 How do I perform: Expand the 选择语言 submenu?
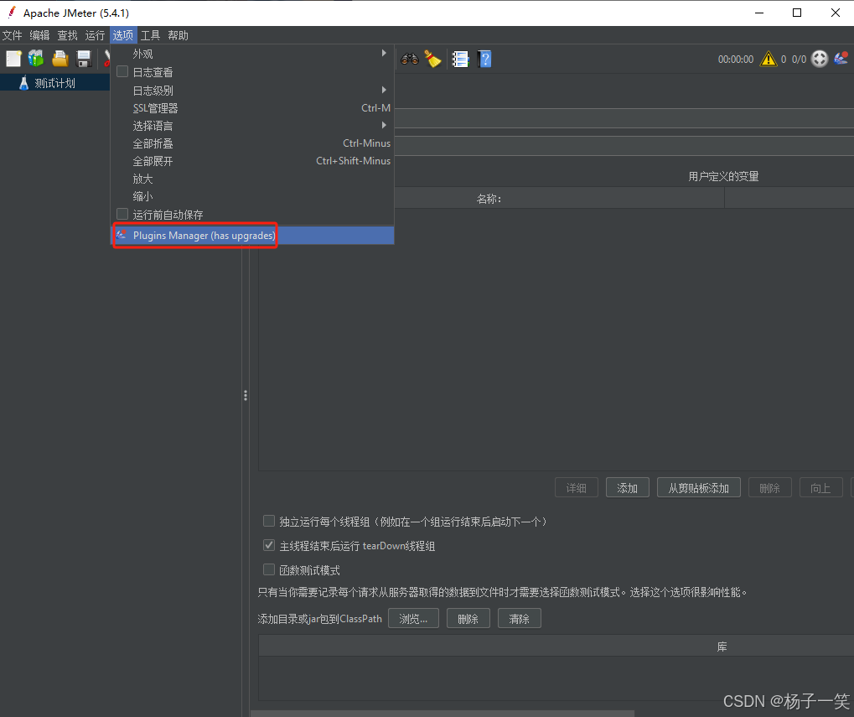pos(253,126)
